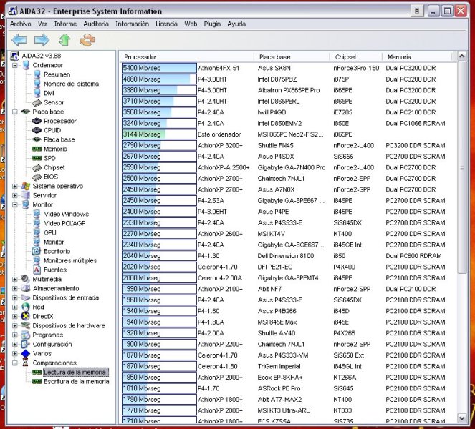This screenshot has width=475, height=429.
Task: Go forward with the right arrow icon
Action: point(42,40)
